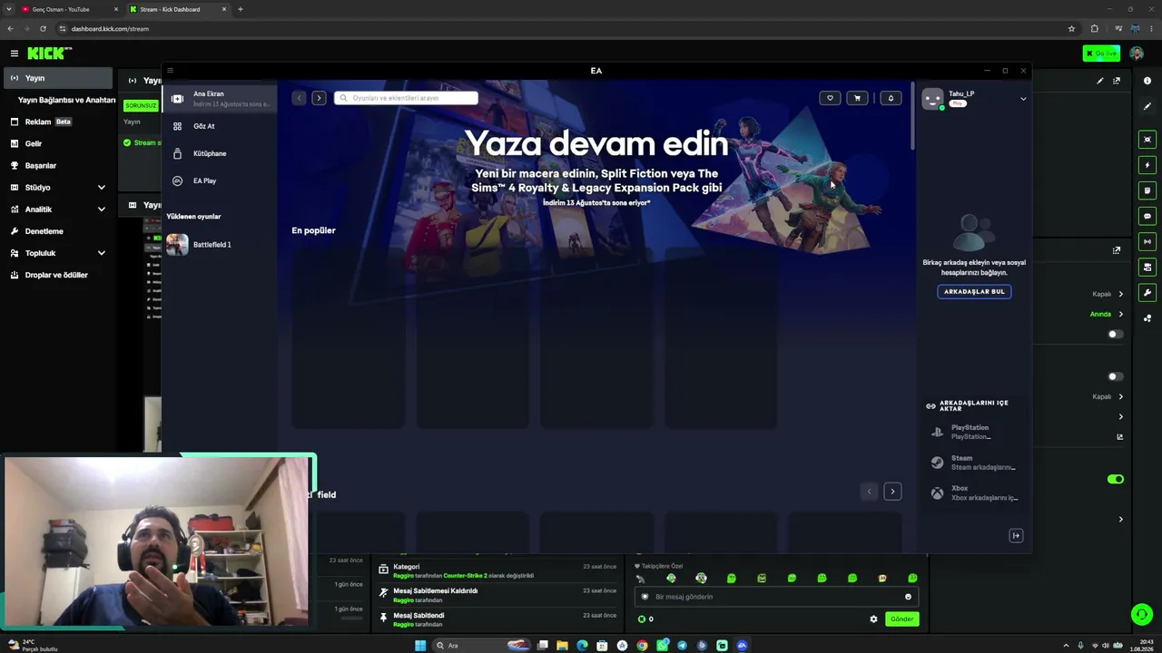Open the Kick support headset button

point(1142,615)
